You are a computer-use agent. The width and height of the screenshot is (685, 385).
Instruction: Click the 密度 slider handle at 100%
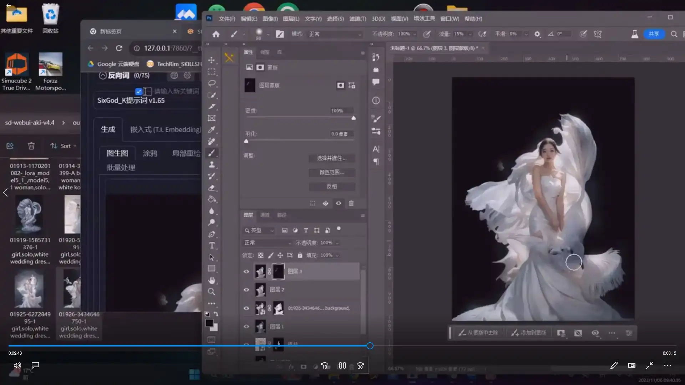tap(353, 118)
